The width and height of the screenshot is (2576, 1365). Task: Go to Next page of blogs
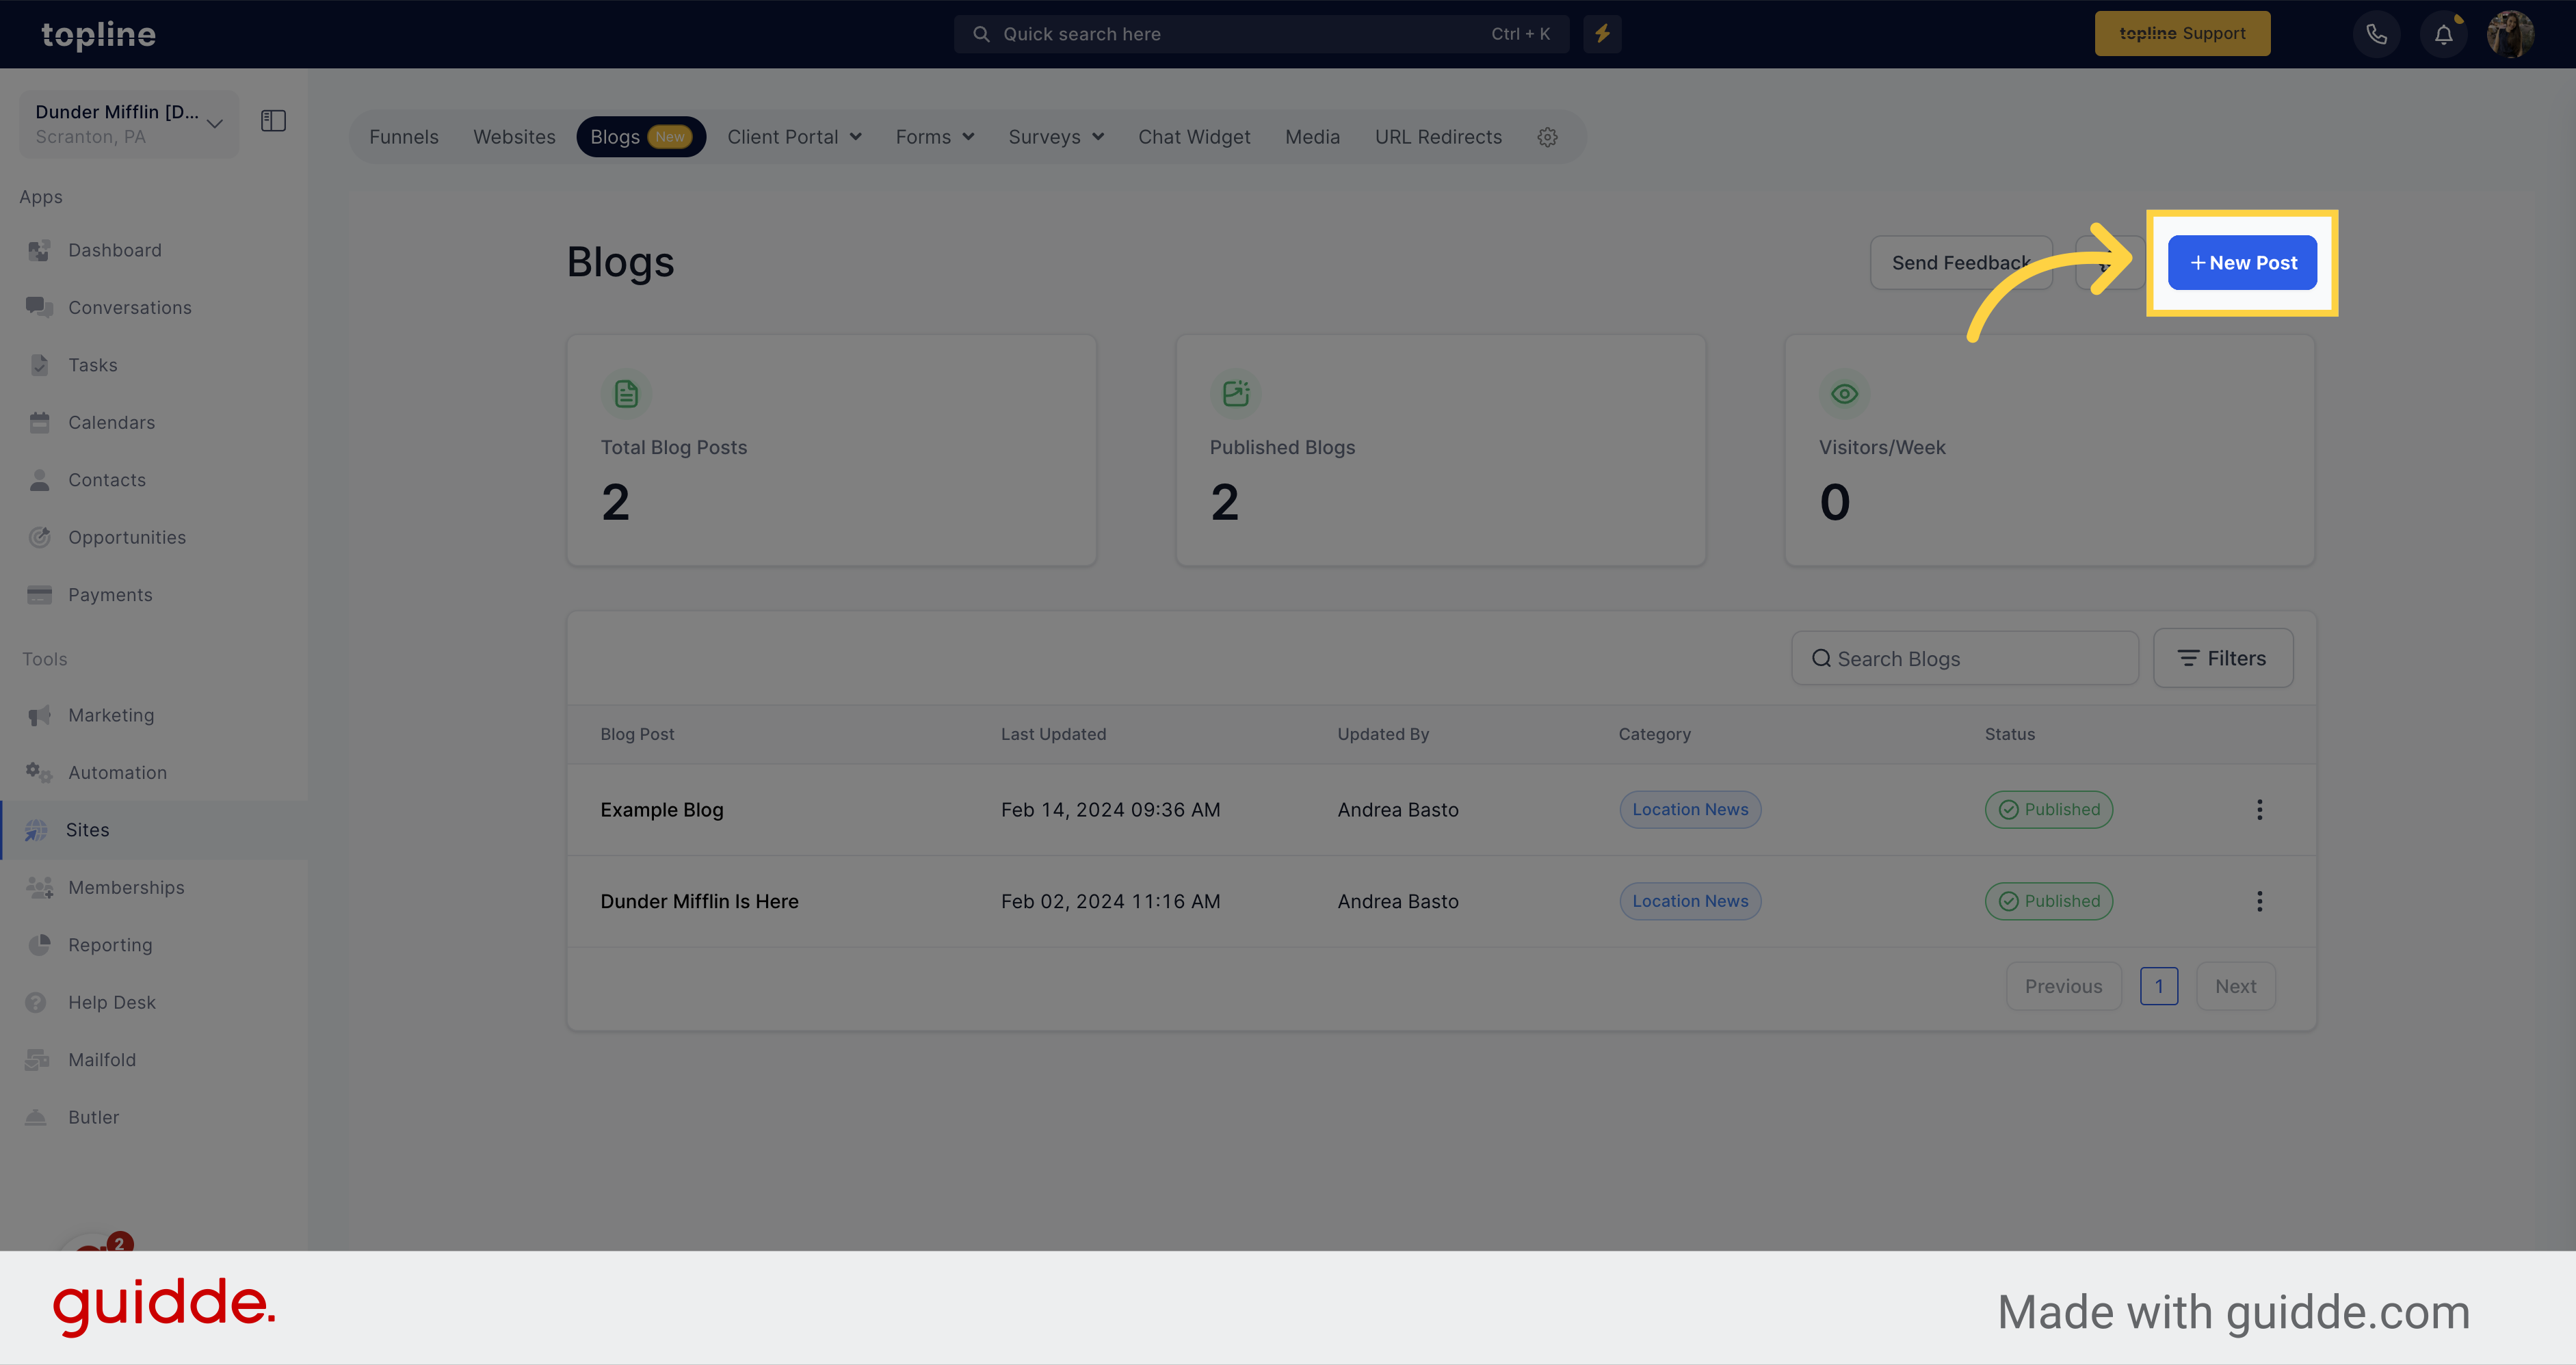pos(2235,986)
